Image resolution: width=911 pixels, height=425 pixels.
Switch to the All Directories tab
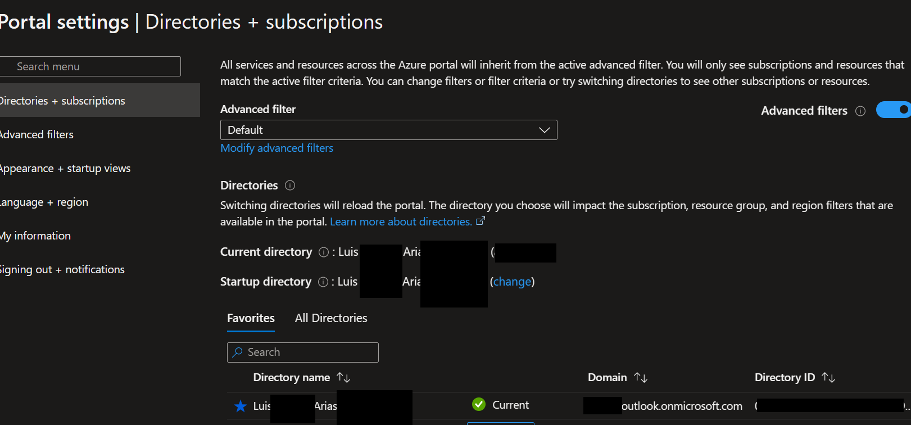coord(331,318)
